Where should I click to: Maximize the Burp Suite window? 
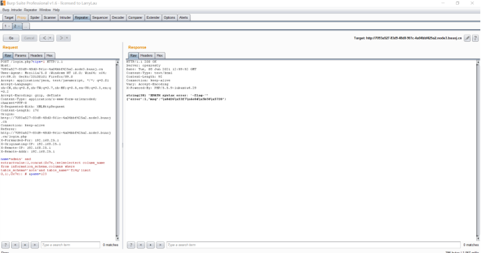[457, 3]
